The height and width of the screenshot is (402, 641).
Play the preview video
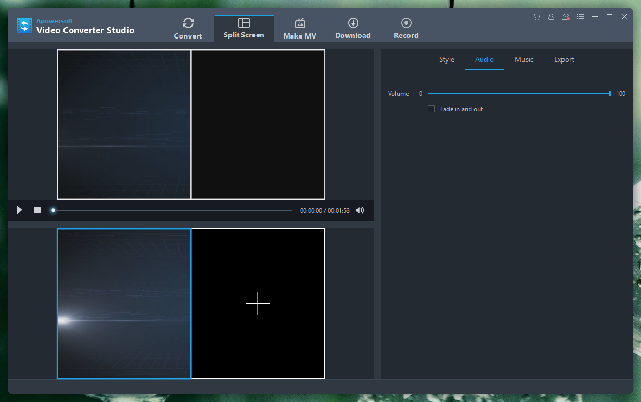click(20, 210)
